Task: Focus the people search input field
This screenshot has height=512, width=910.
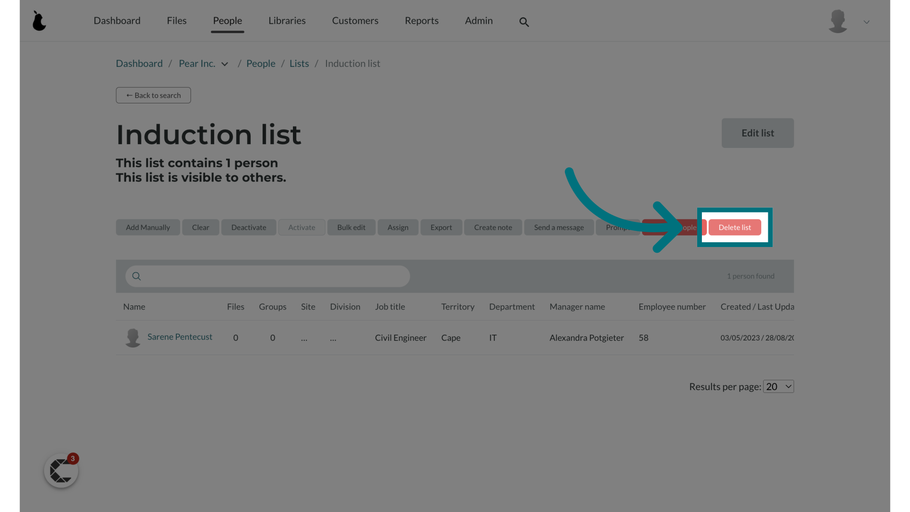Action: 268,276
